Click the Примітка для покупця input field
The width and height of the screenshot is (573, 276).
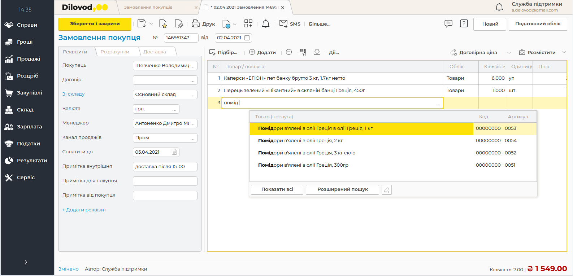[x=165, y=181]
